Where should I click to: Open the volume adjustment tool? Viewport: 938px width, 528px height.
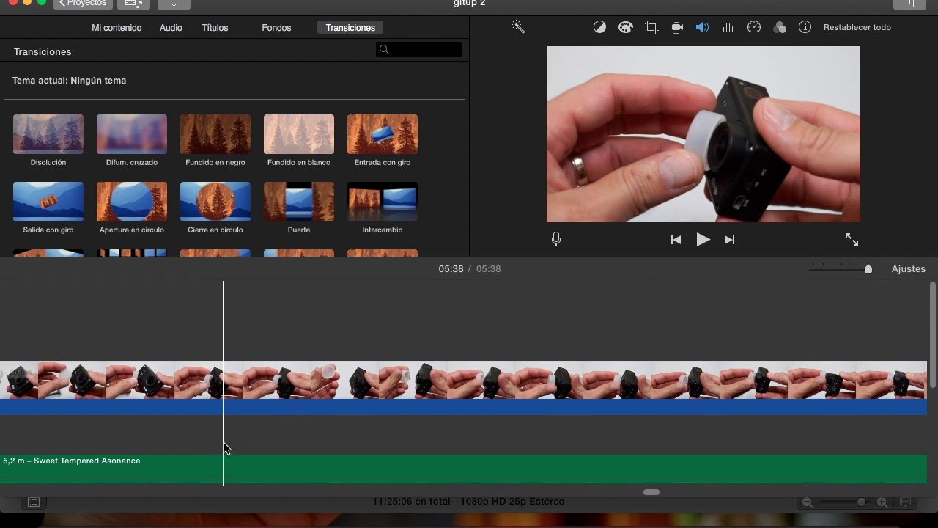(x=702, y=27)
